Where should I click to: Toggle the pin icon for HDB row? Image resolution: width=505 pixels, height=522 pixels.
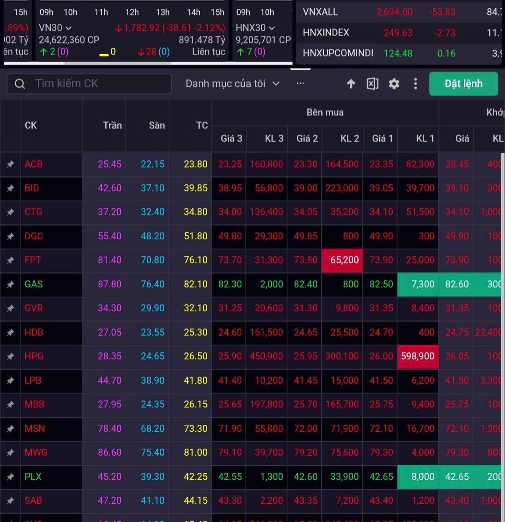pos(10,332)
